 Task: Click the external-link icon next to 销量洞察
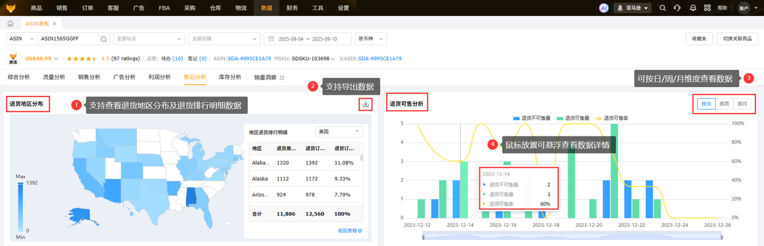tap(282, 77)
